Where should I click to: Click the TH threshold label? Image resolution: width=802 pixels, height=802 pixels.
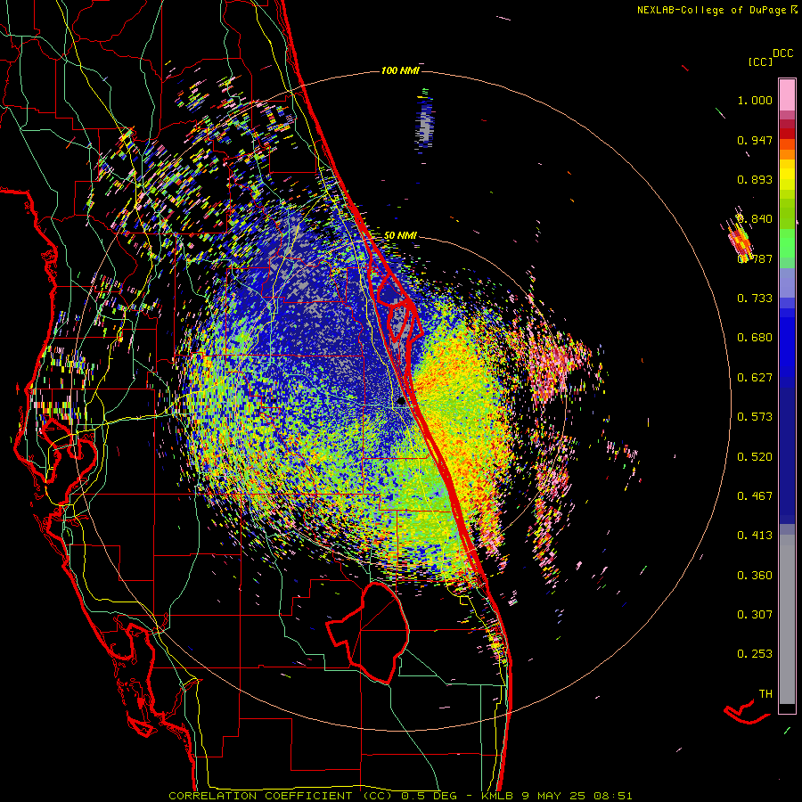point(765,694)
